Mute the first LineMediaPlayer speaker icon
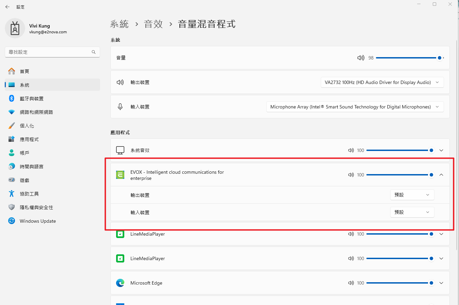 [351, 234]
